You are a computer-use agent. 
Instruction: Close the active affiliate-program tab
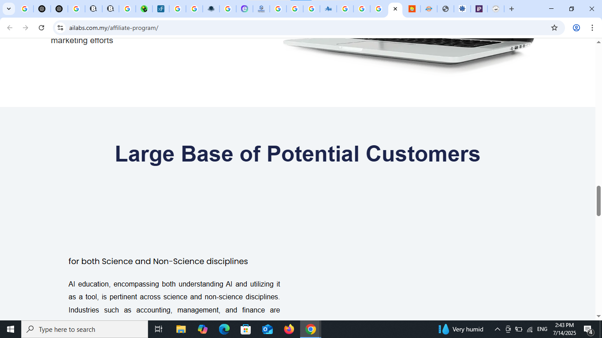[x=395, y=9]
